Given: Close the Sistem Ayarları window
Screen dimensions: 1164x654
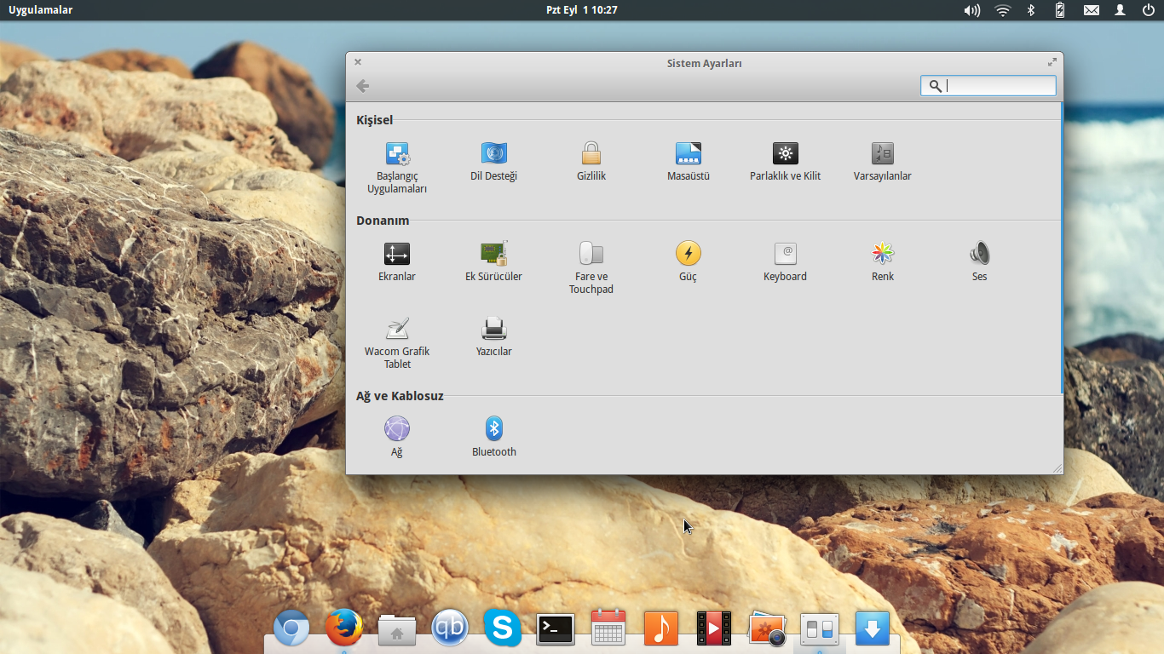Looking at the screenshot, I should [358, 62].
